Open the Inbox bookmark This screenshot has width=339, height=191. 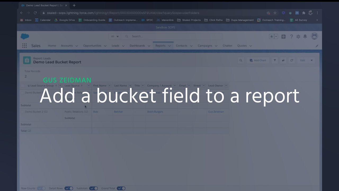click(x=26, y=20)
